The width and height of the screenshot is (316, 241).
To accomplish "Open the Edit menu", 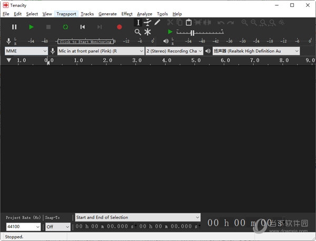I will pos(17,14).
